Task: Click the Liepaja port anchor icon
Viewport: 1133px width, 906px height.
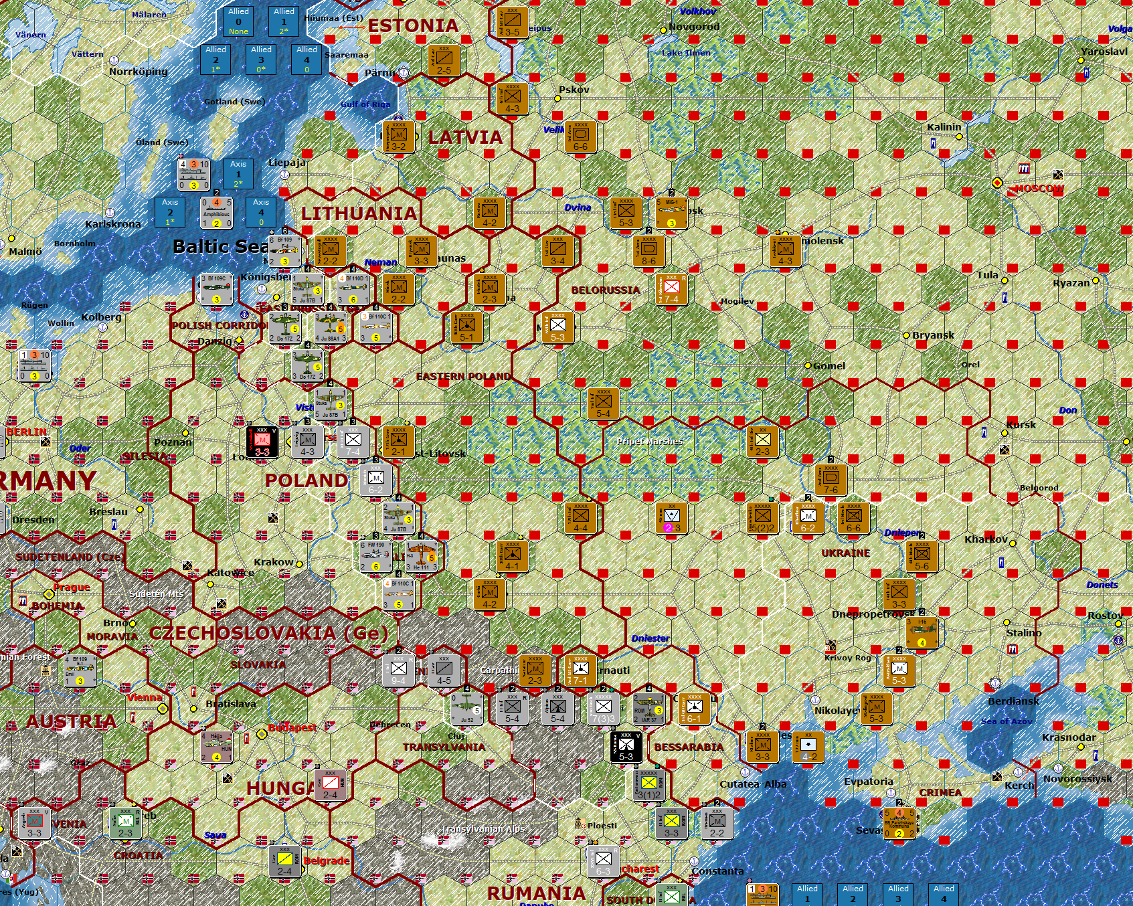Action: pos(284,175)
